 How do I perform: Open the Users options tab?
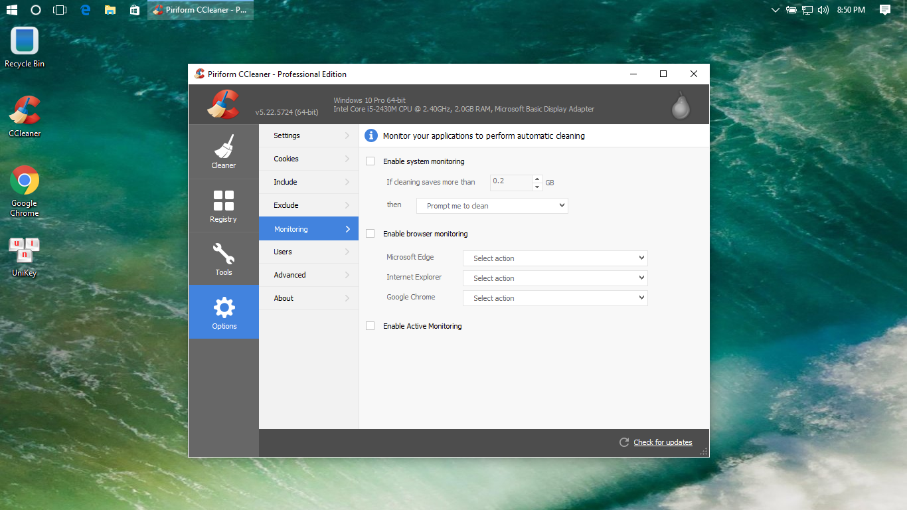309,252
